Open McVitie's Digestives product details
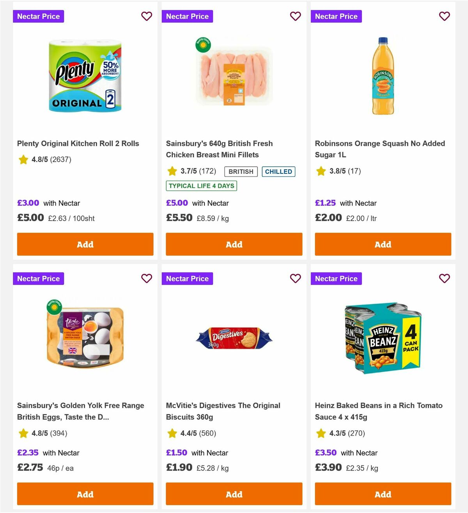Image resolution: width=468 pixels, height=513 pixels. [223, 411]
